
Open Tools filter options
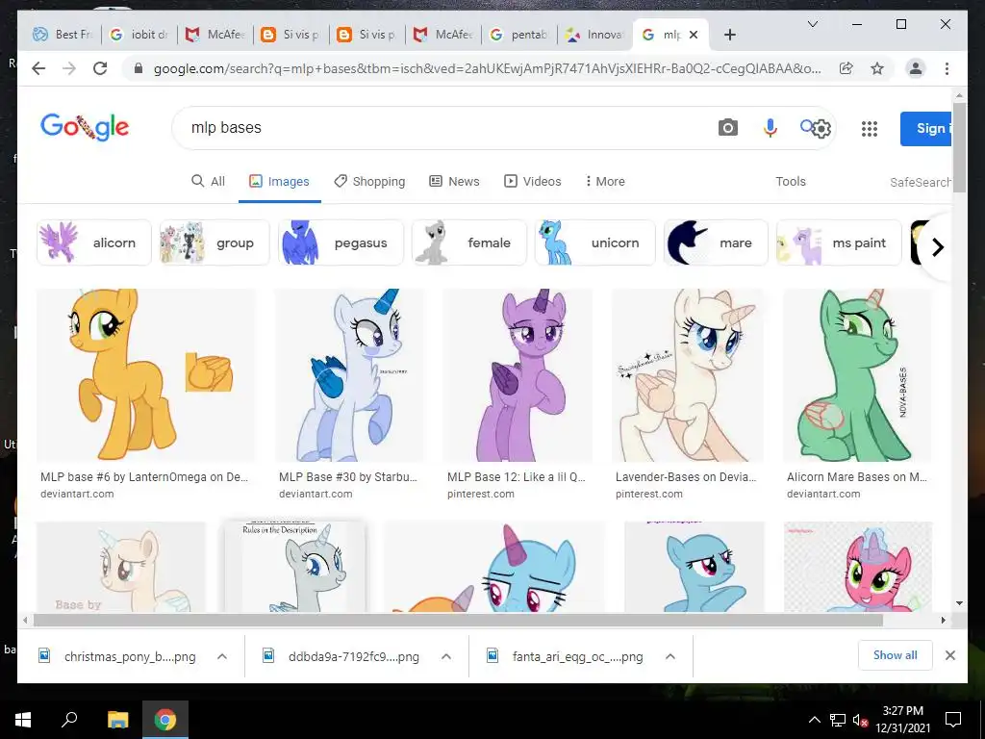click(791, 182)
